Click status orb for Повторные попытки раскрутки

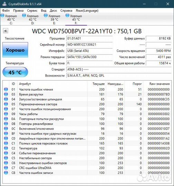pyautogui.click(x=6, y=119)
